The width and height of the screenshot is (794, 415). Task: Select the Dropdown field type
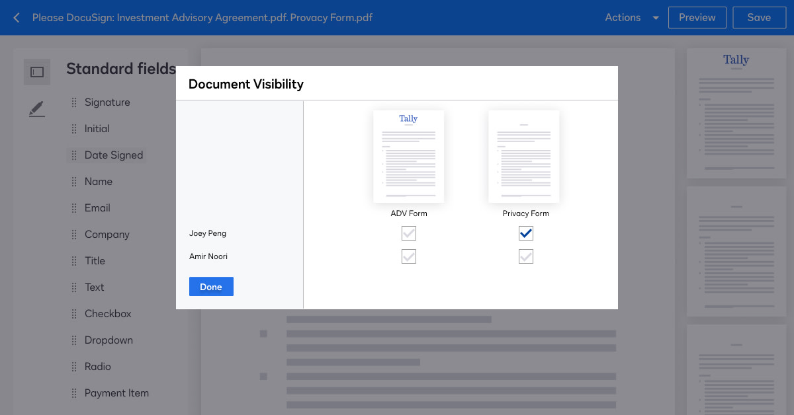click(x=109, y=340)
